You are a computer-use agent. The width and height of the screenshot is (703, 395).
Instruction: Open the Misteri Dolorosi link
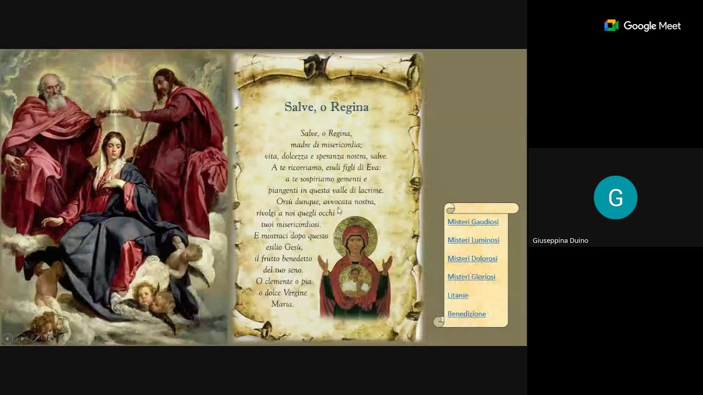pyautogui.click(x=472, y=258)
